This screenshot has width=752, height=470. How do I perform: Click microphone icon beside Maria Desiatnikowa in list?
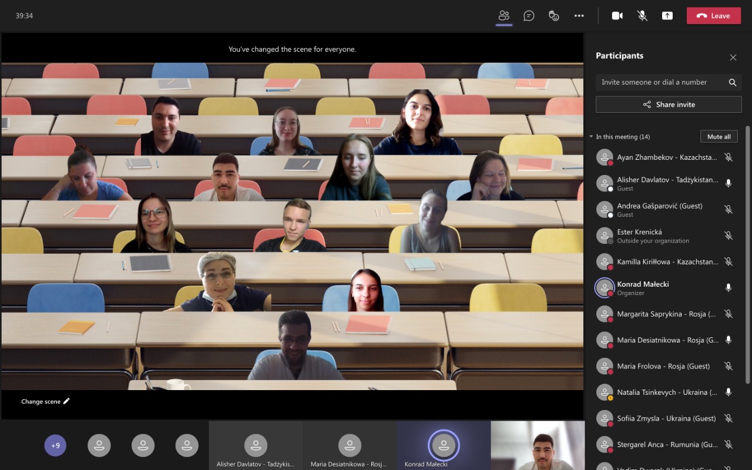(728, 340)
